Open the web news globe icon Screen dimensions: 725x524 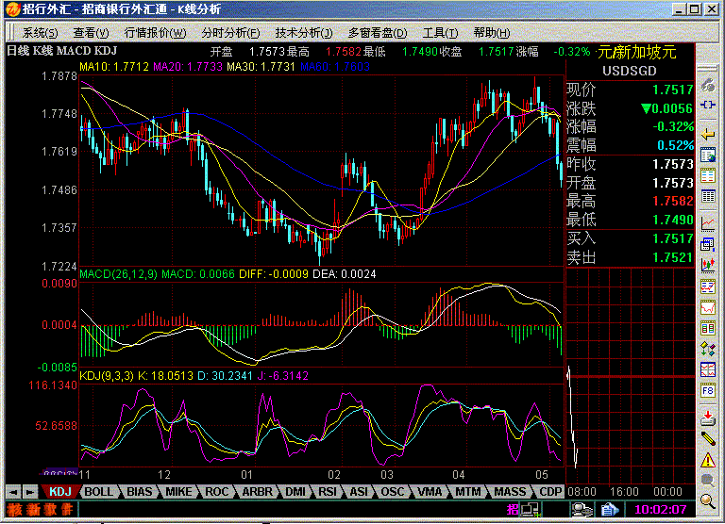pos(708,156)
